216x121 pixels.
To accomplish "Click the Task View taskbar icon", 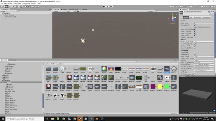I will (47, 119).
